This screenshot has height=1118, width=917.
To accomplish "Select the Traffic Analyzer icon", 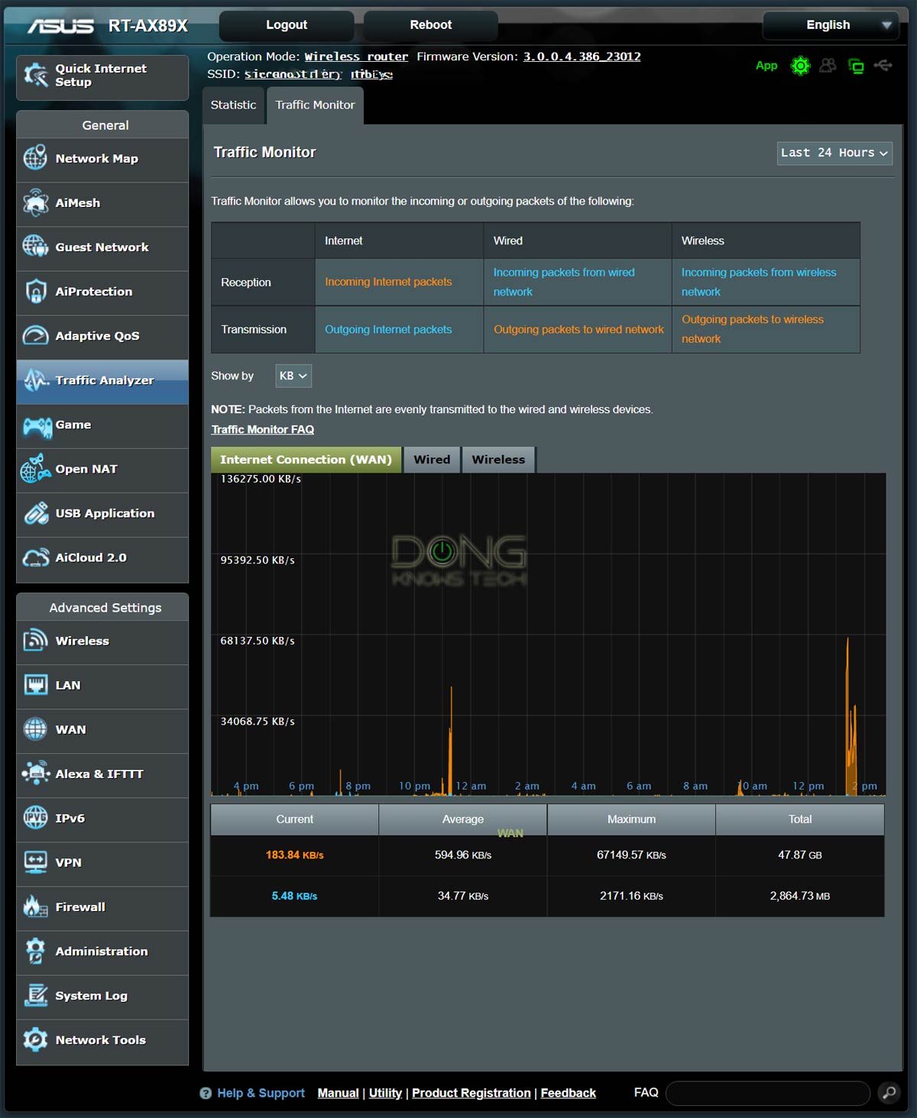I will 35,380.
